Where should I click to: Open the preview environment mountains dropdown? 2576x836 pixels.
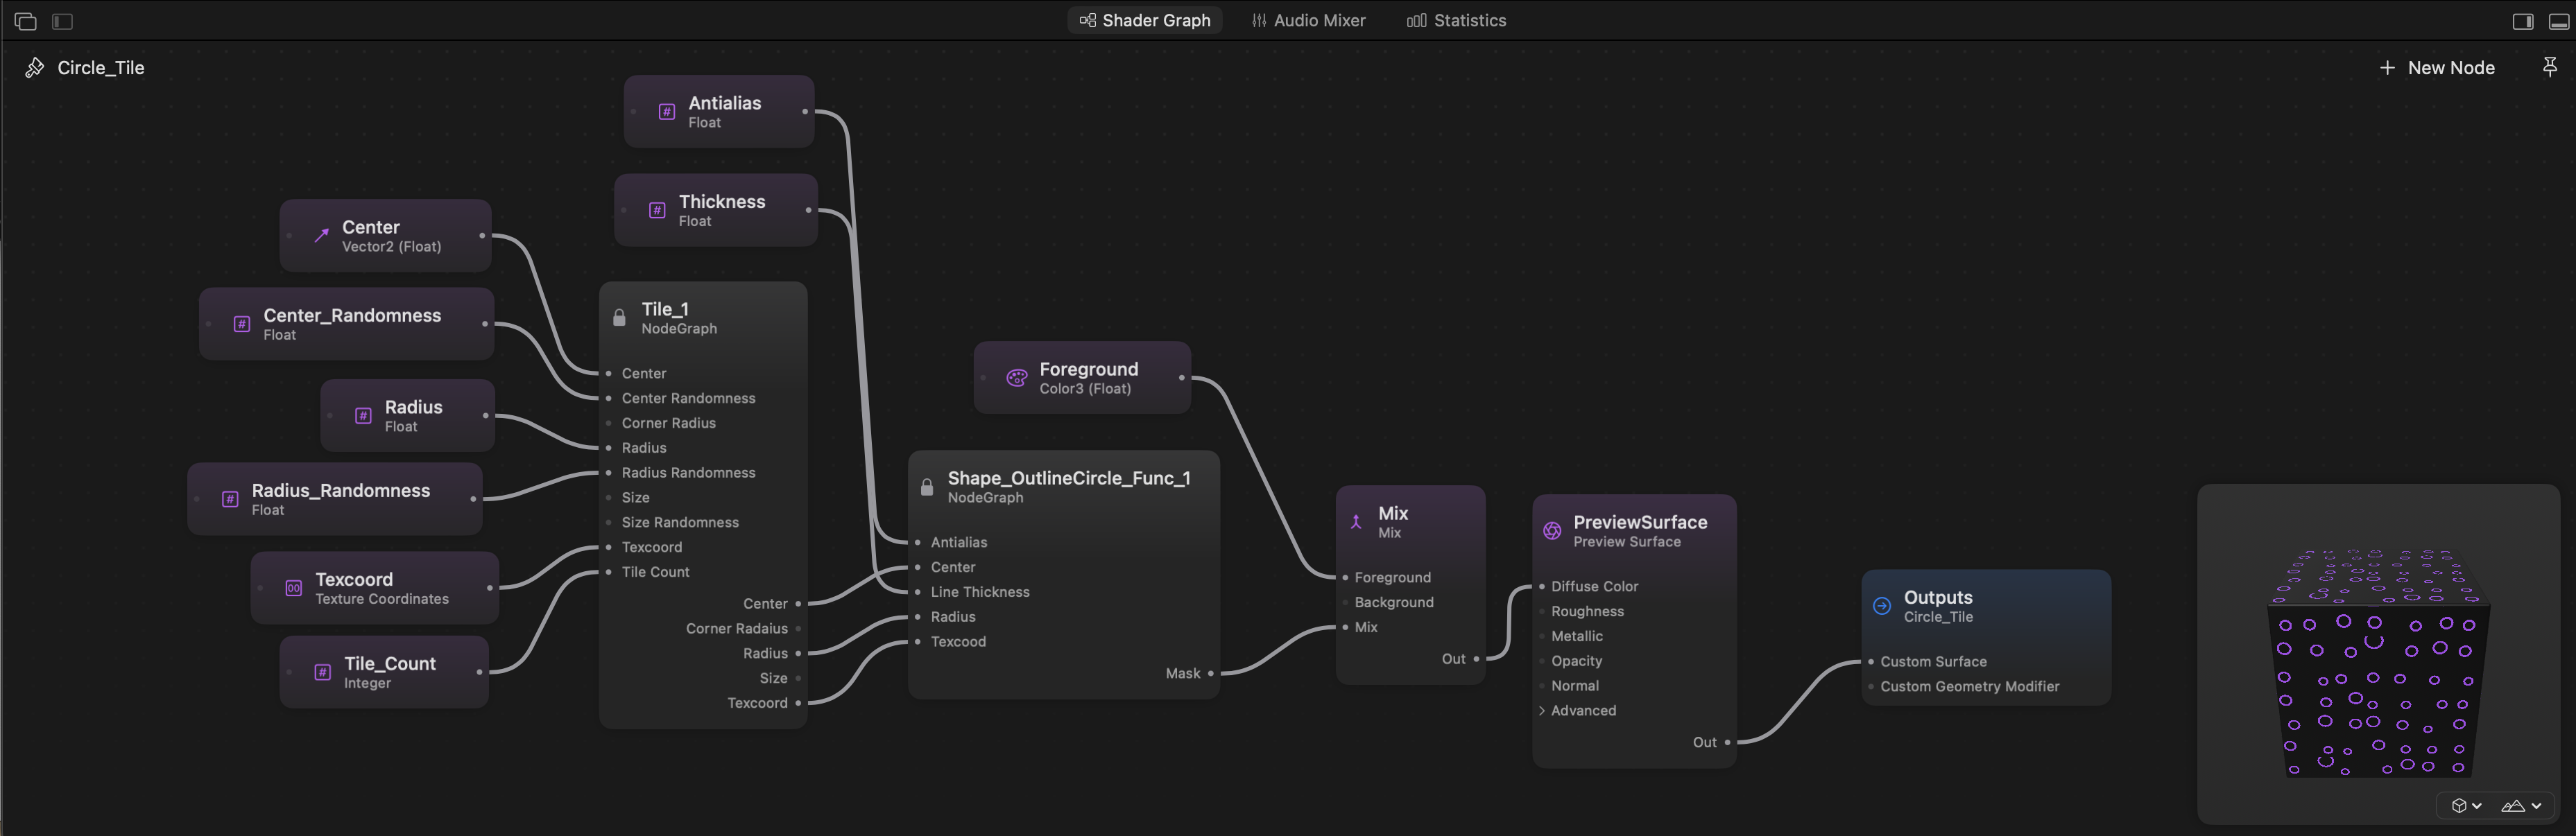pos(2520,806)
